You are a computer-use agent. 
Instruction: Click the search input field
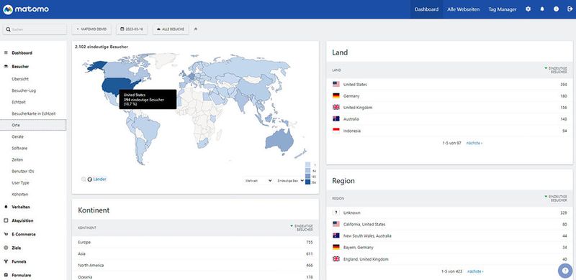[35, 29]
